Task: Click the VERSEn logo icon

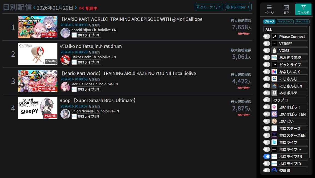Action: pyautogui.click(x=274, y=43)
